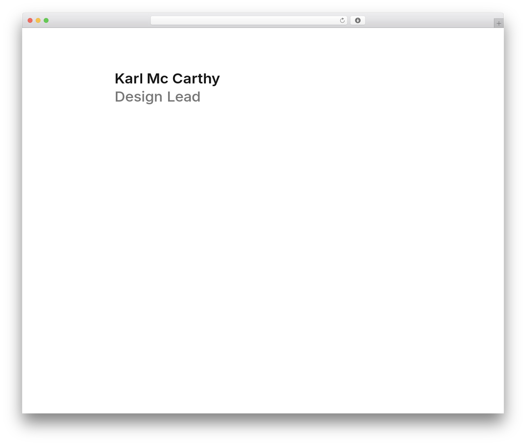The width and height of the screenshot is (526, 445).
Task: Maximize the window with green button
Action: [x=46, y=21]
